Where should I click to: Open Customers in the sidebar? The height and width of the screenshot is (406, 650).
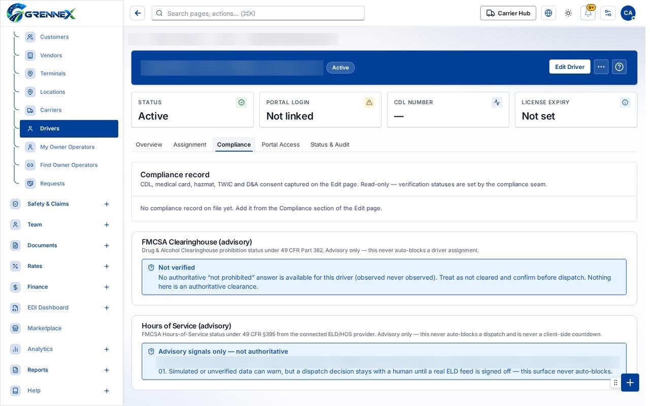(x=69, y=37)
